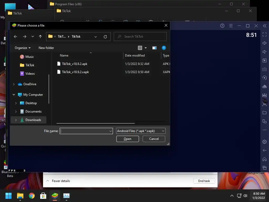Open the clock and date in taskbar

point(259,196)
